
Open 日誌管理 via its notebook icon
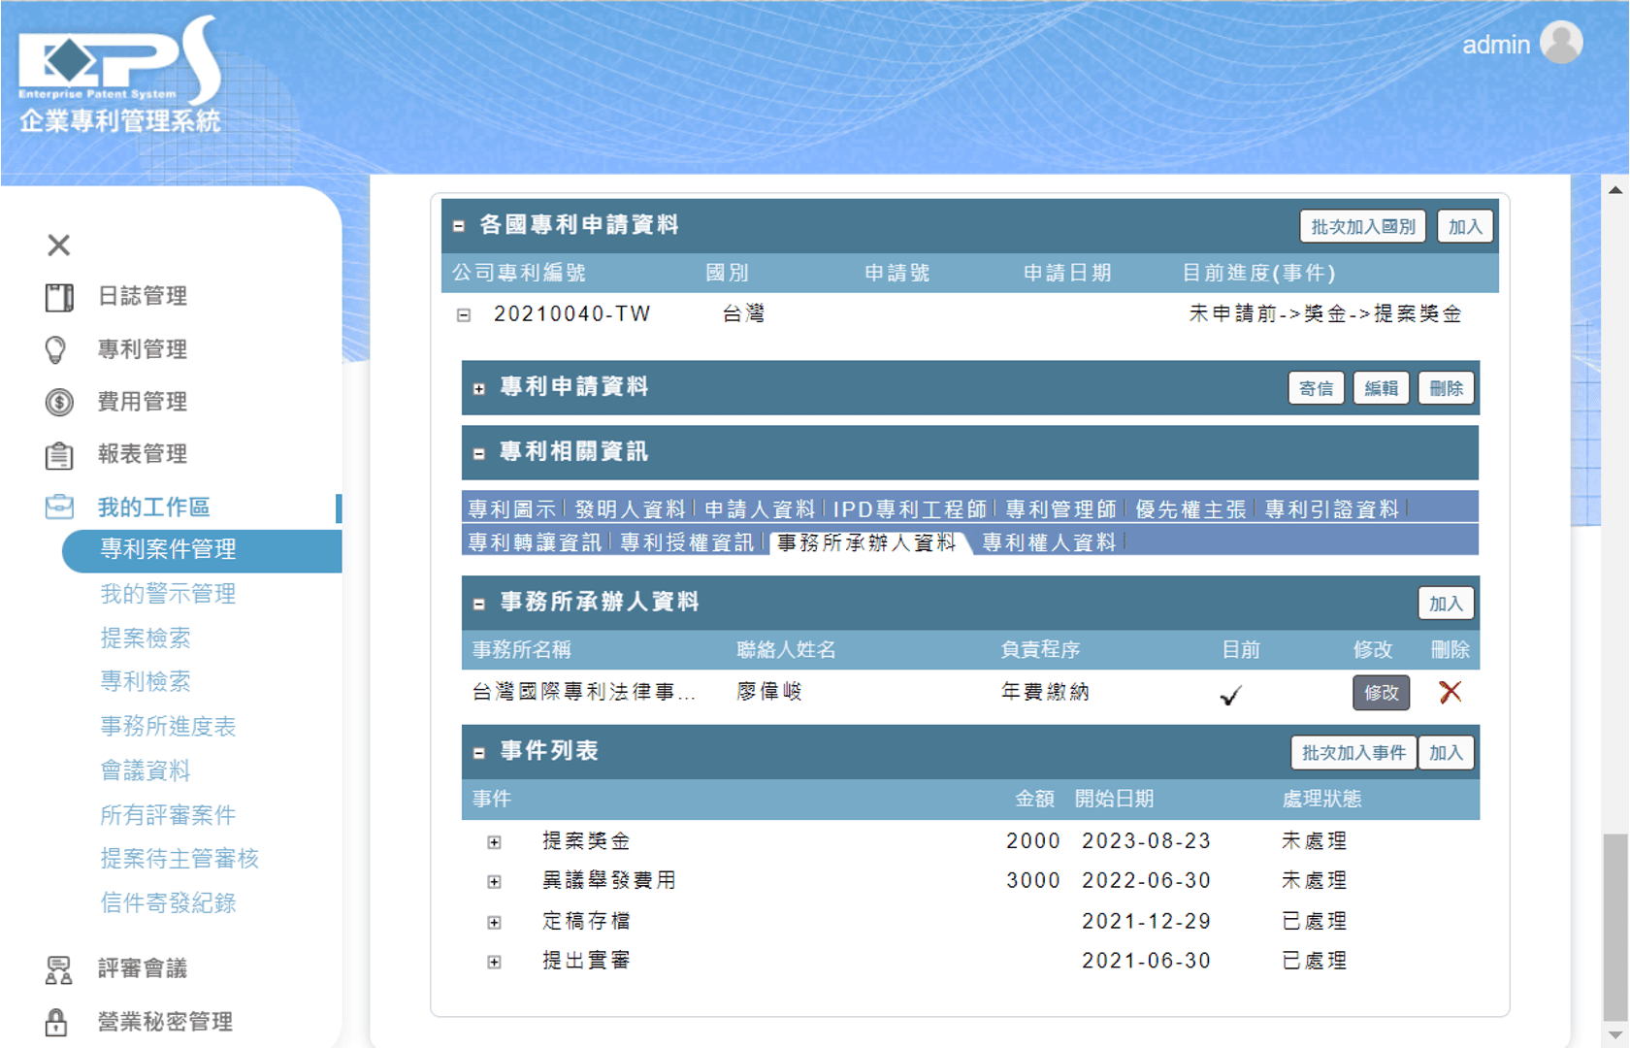pyautogui.click(x=58, y=297)
